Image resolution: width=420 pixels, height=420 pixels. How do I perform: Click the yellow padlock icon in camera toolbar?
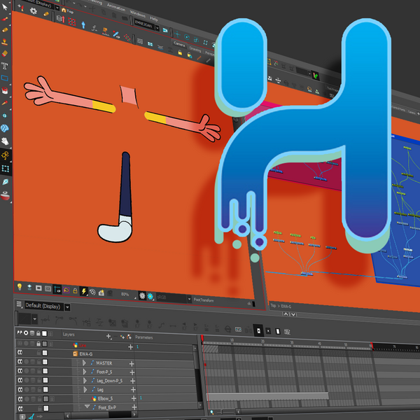tap(180, 52)
